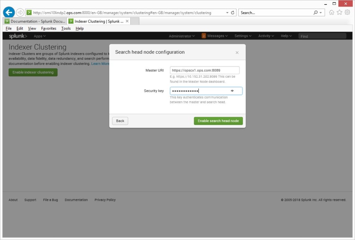Click the magnifier icon in the Search box

click(315, 12)
